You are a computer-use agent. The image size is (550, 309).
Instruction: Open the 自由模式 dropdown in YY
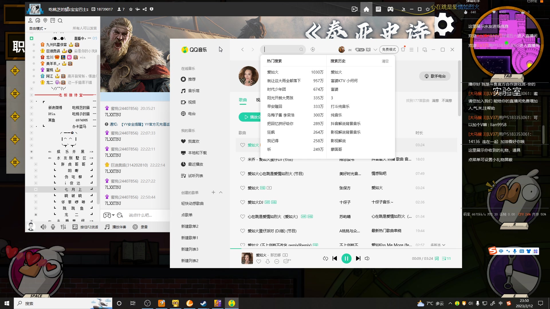[x=38, y=29]
